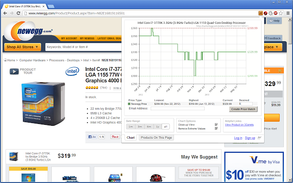293x183 pixels.
Task: Click the Camelizer extension icon in address bar
Action: [x=260, y=13]
